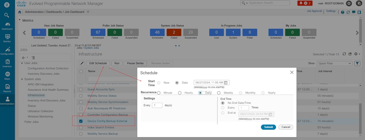The height and width of the screenshot is (140, 365).
Task: Toggle the select-all header checkbox
Action: click(x=81, y=71)
